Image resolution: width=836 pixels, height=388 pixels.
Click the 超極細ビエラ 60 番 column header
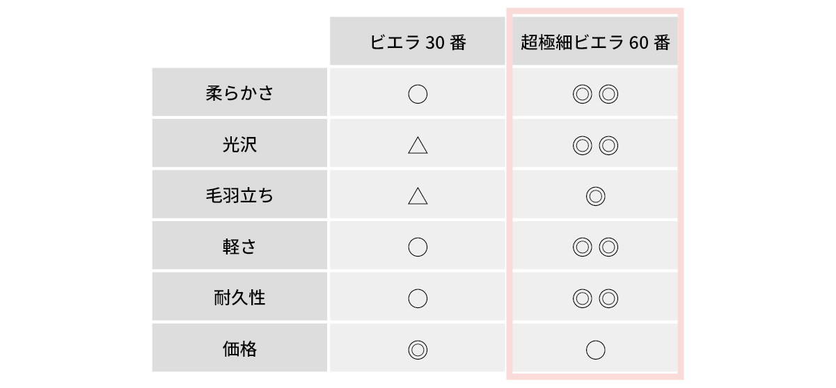tap(595, 42)
